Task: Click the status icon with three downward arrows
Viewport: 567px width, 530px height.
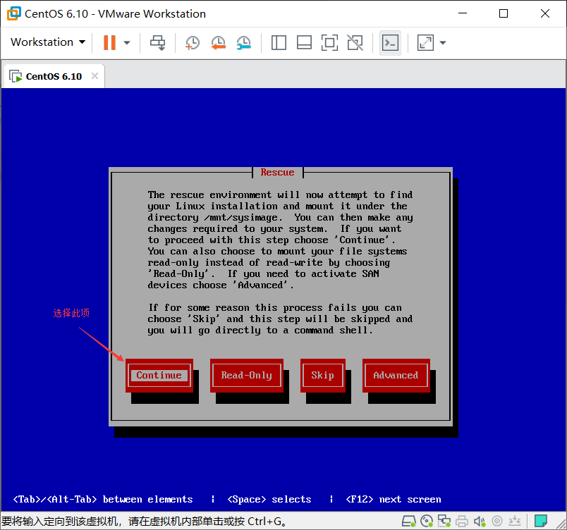Action: click(515, 521)
